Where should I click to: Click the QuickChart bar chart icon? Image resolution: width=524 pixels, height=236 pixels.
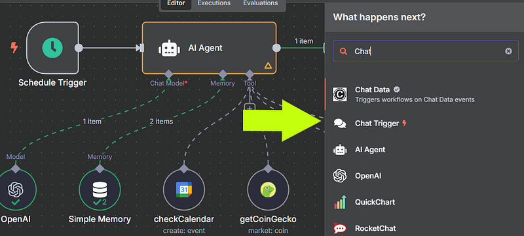tap(340, 202)
